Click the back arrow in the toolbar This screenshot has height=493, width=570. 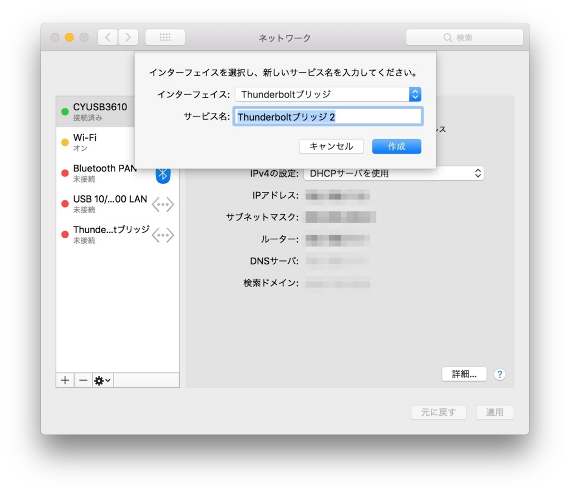pyautogui.click(x=107, y=37)
